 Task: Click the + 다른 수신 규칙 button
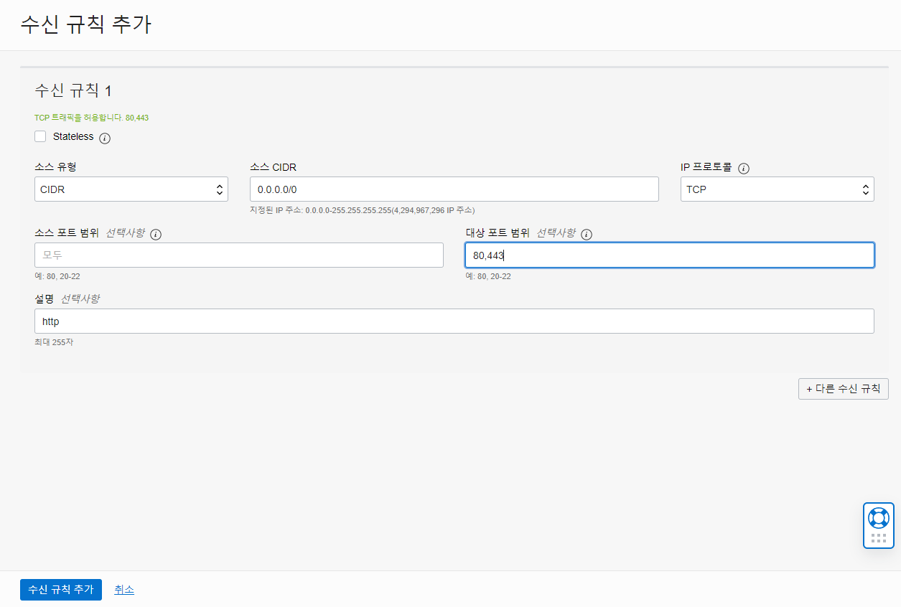tap(844, 389)
